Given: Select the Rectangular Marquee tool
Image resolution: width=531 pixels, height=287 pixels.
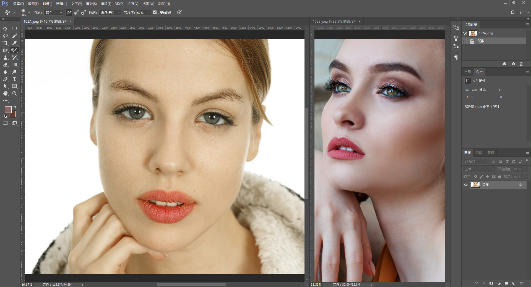Looking at the screenshot, I should click(x=14, y=29).
